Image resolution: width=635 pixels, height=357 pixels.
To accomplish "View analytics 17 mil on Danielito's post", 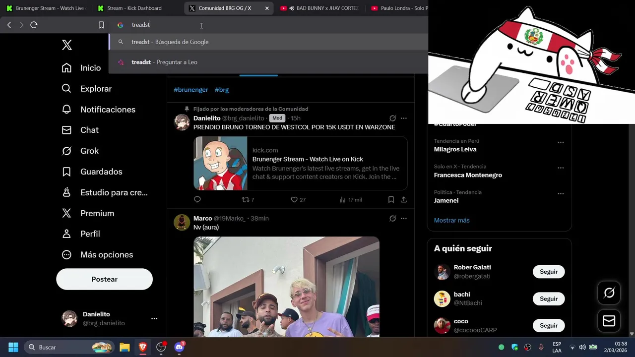I will pos(351,199).
